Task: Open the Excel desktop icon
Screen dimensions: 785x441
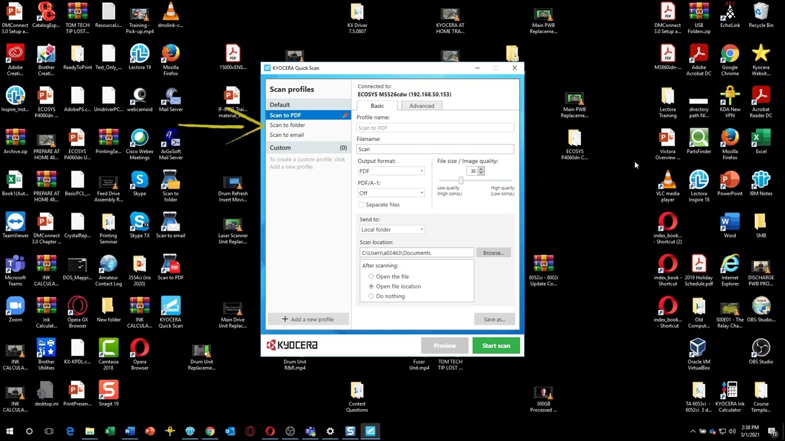Action: click(761, 141)
